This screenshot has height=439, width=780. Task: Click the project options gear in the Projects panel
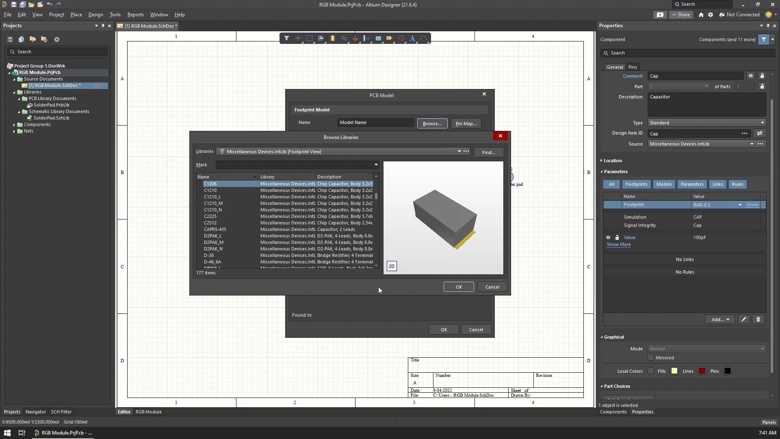(57, 39)
